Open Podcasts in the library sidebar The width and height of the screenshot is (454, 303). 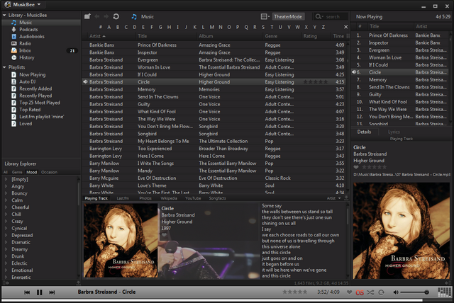pos(28,30)
